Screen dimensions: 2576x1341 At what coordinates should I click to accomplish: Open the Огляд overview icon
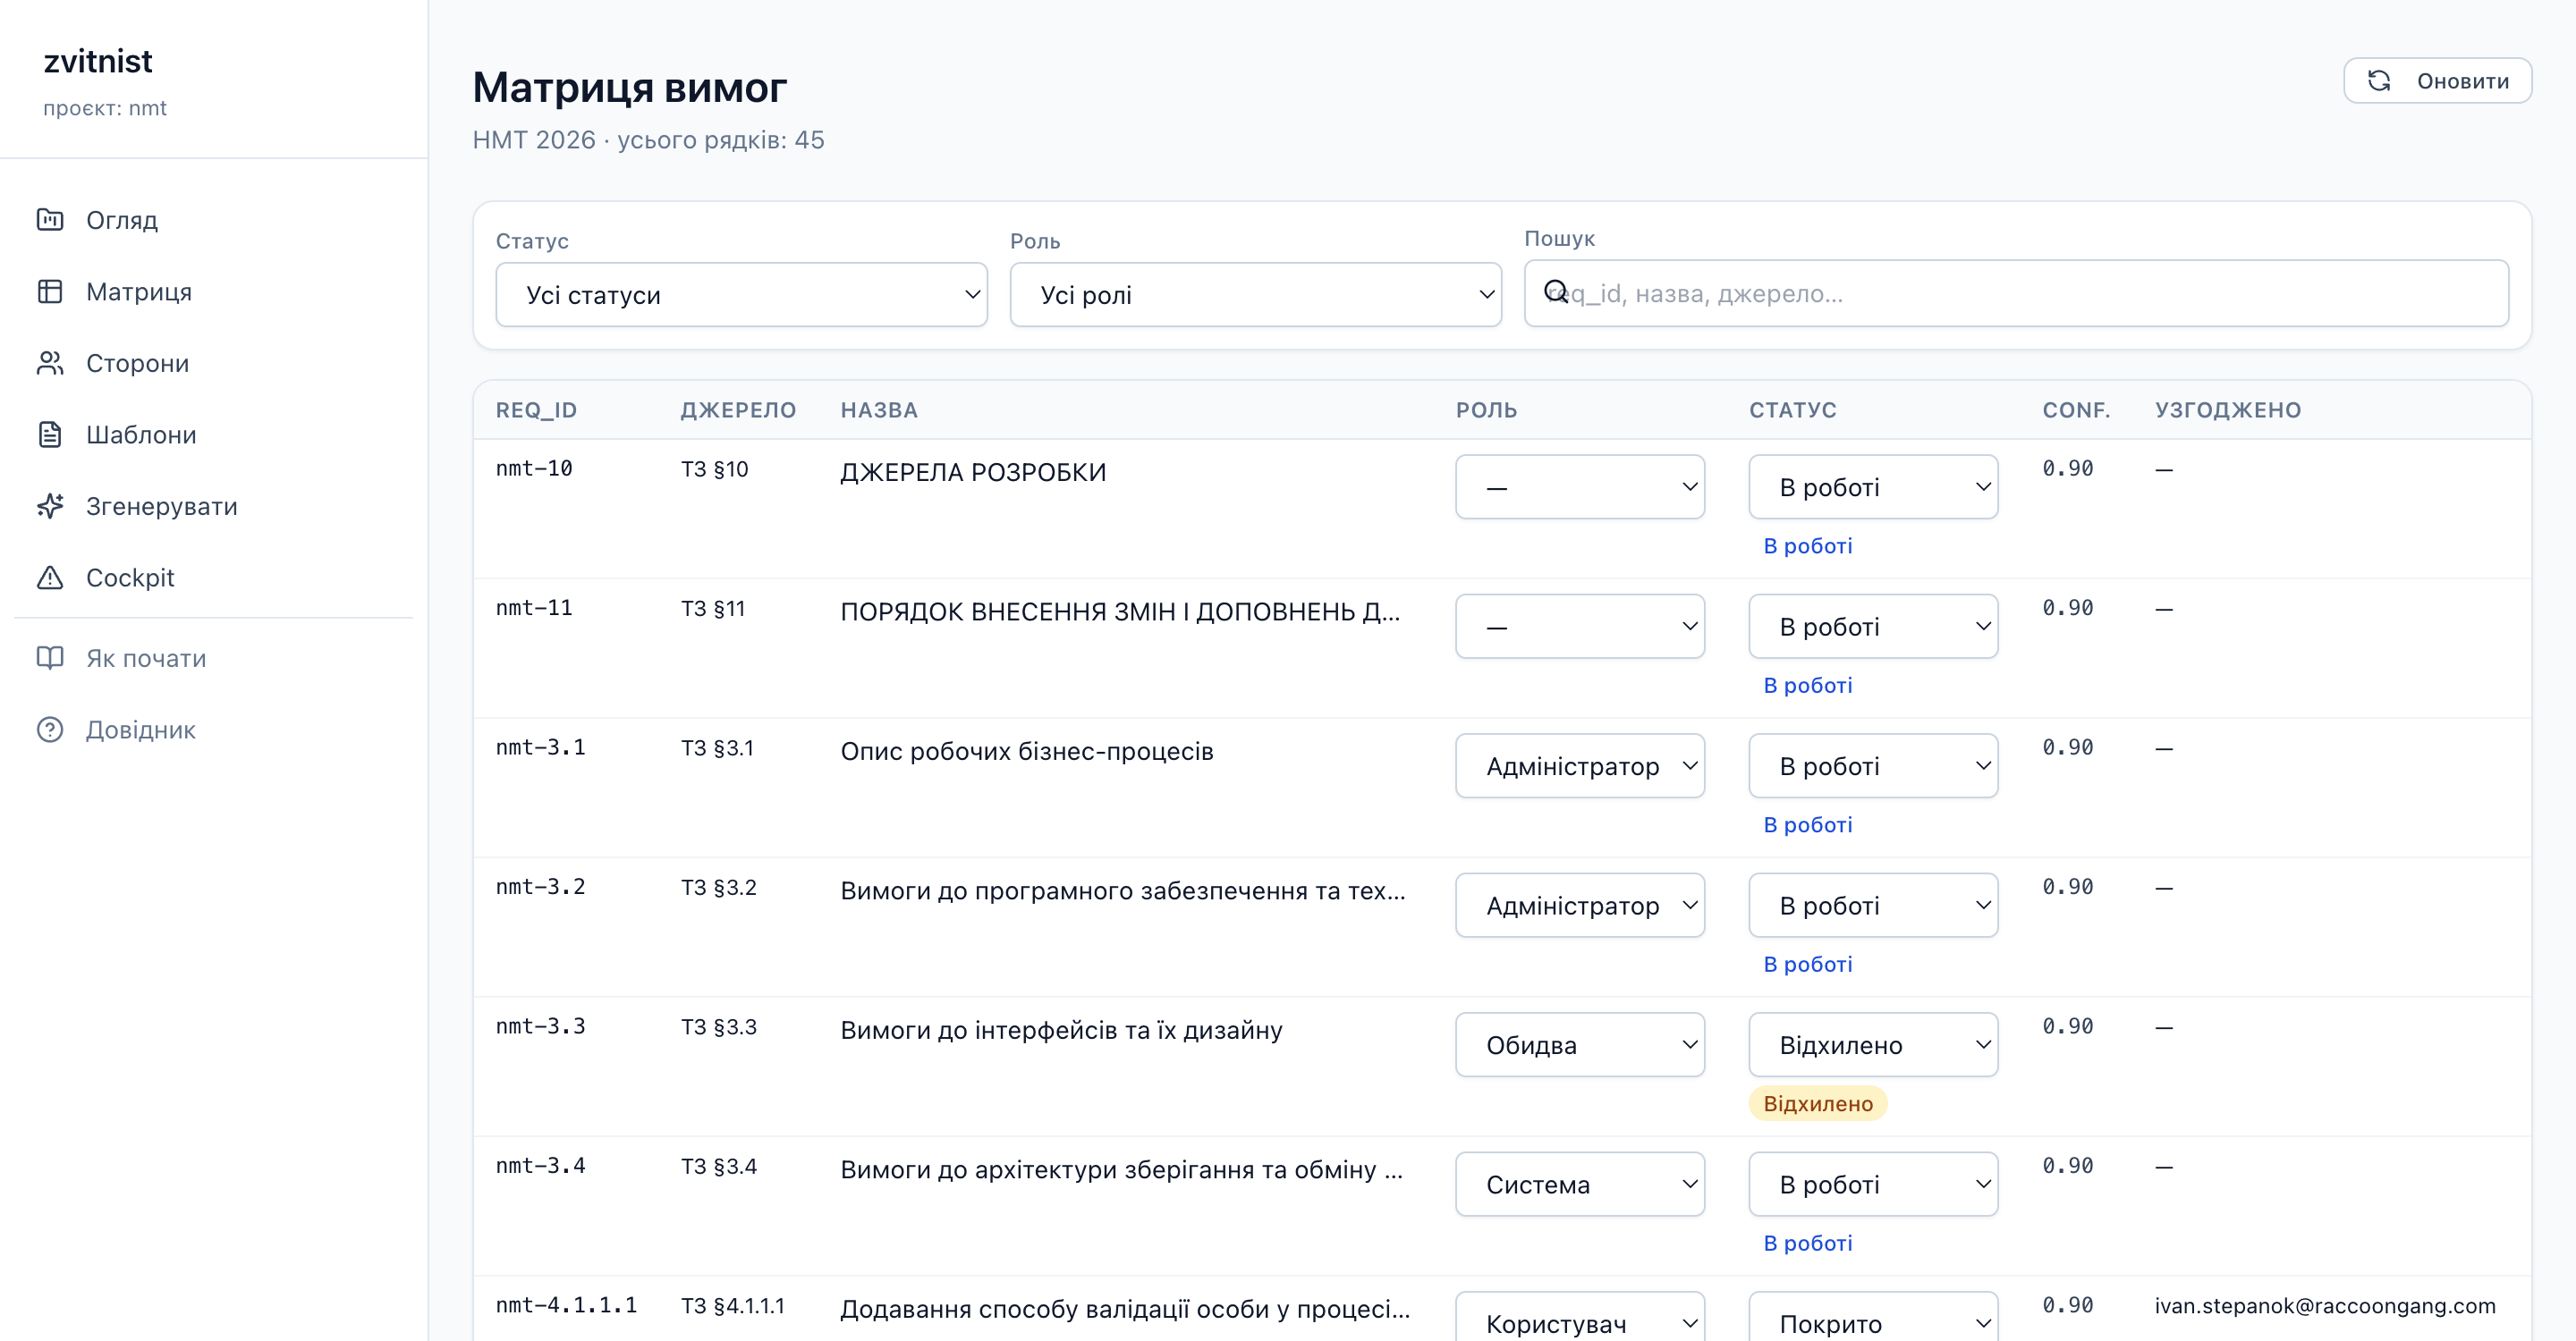tap(50, 220)
